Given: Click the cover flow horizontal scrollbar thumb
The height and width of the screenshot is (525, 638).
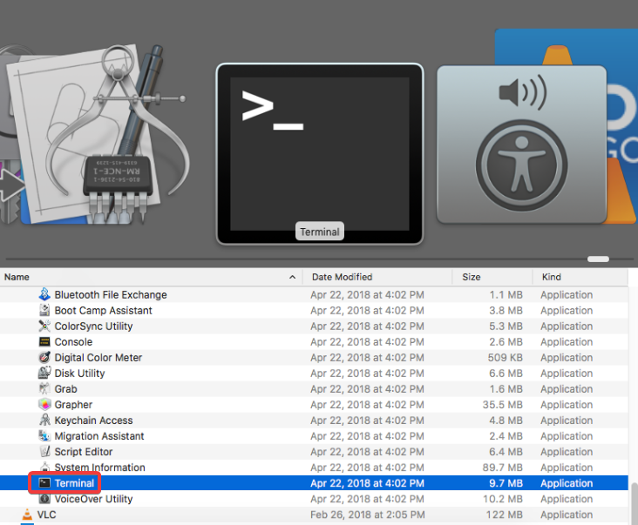Looking at the screenshot, I should (x=598, y=259).
